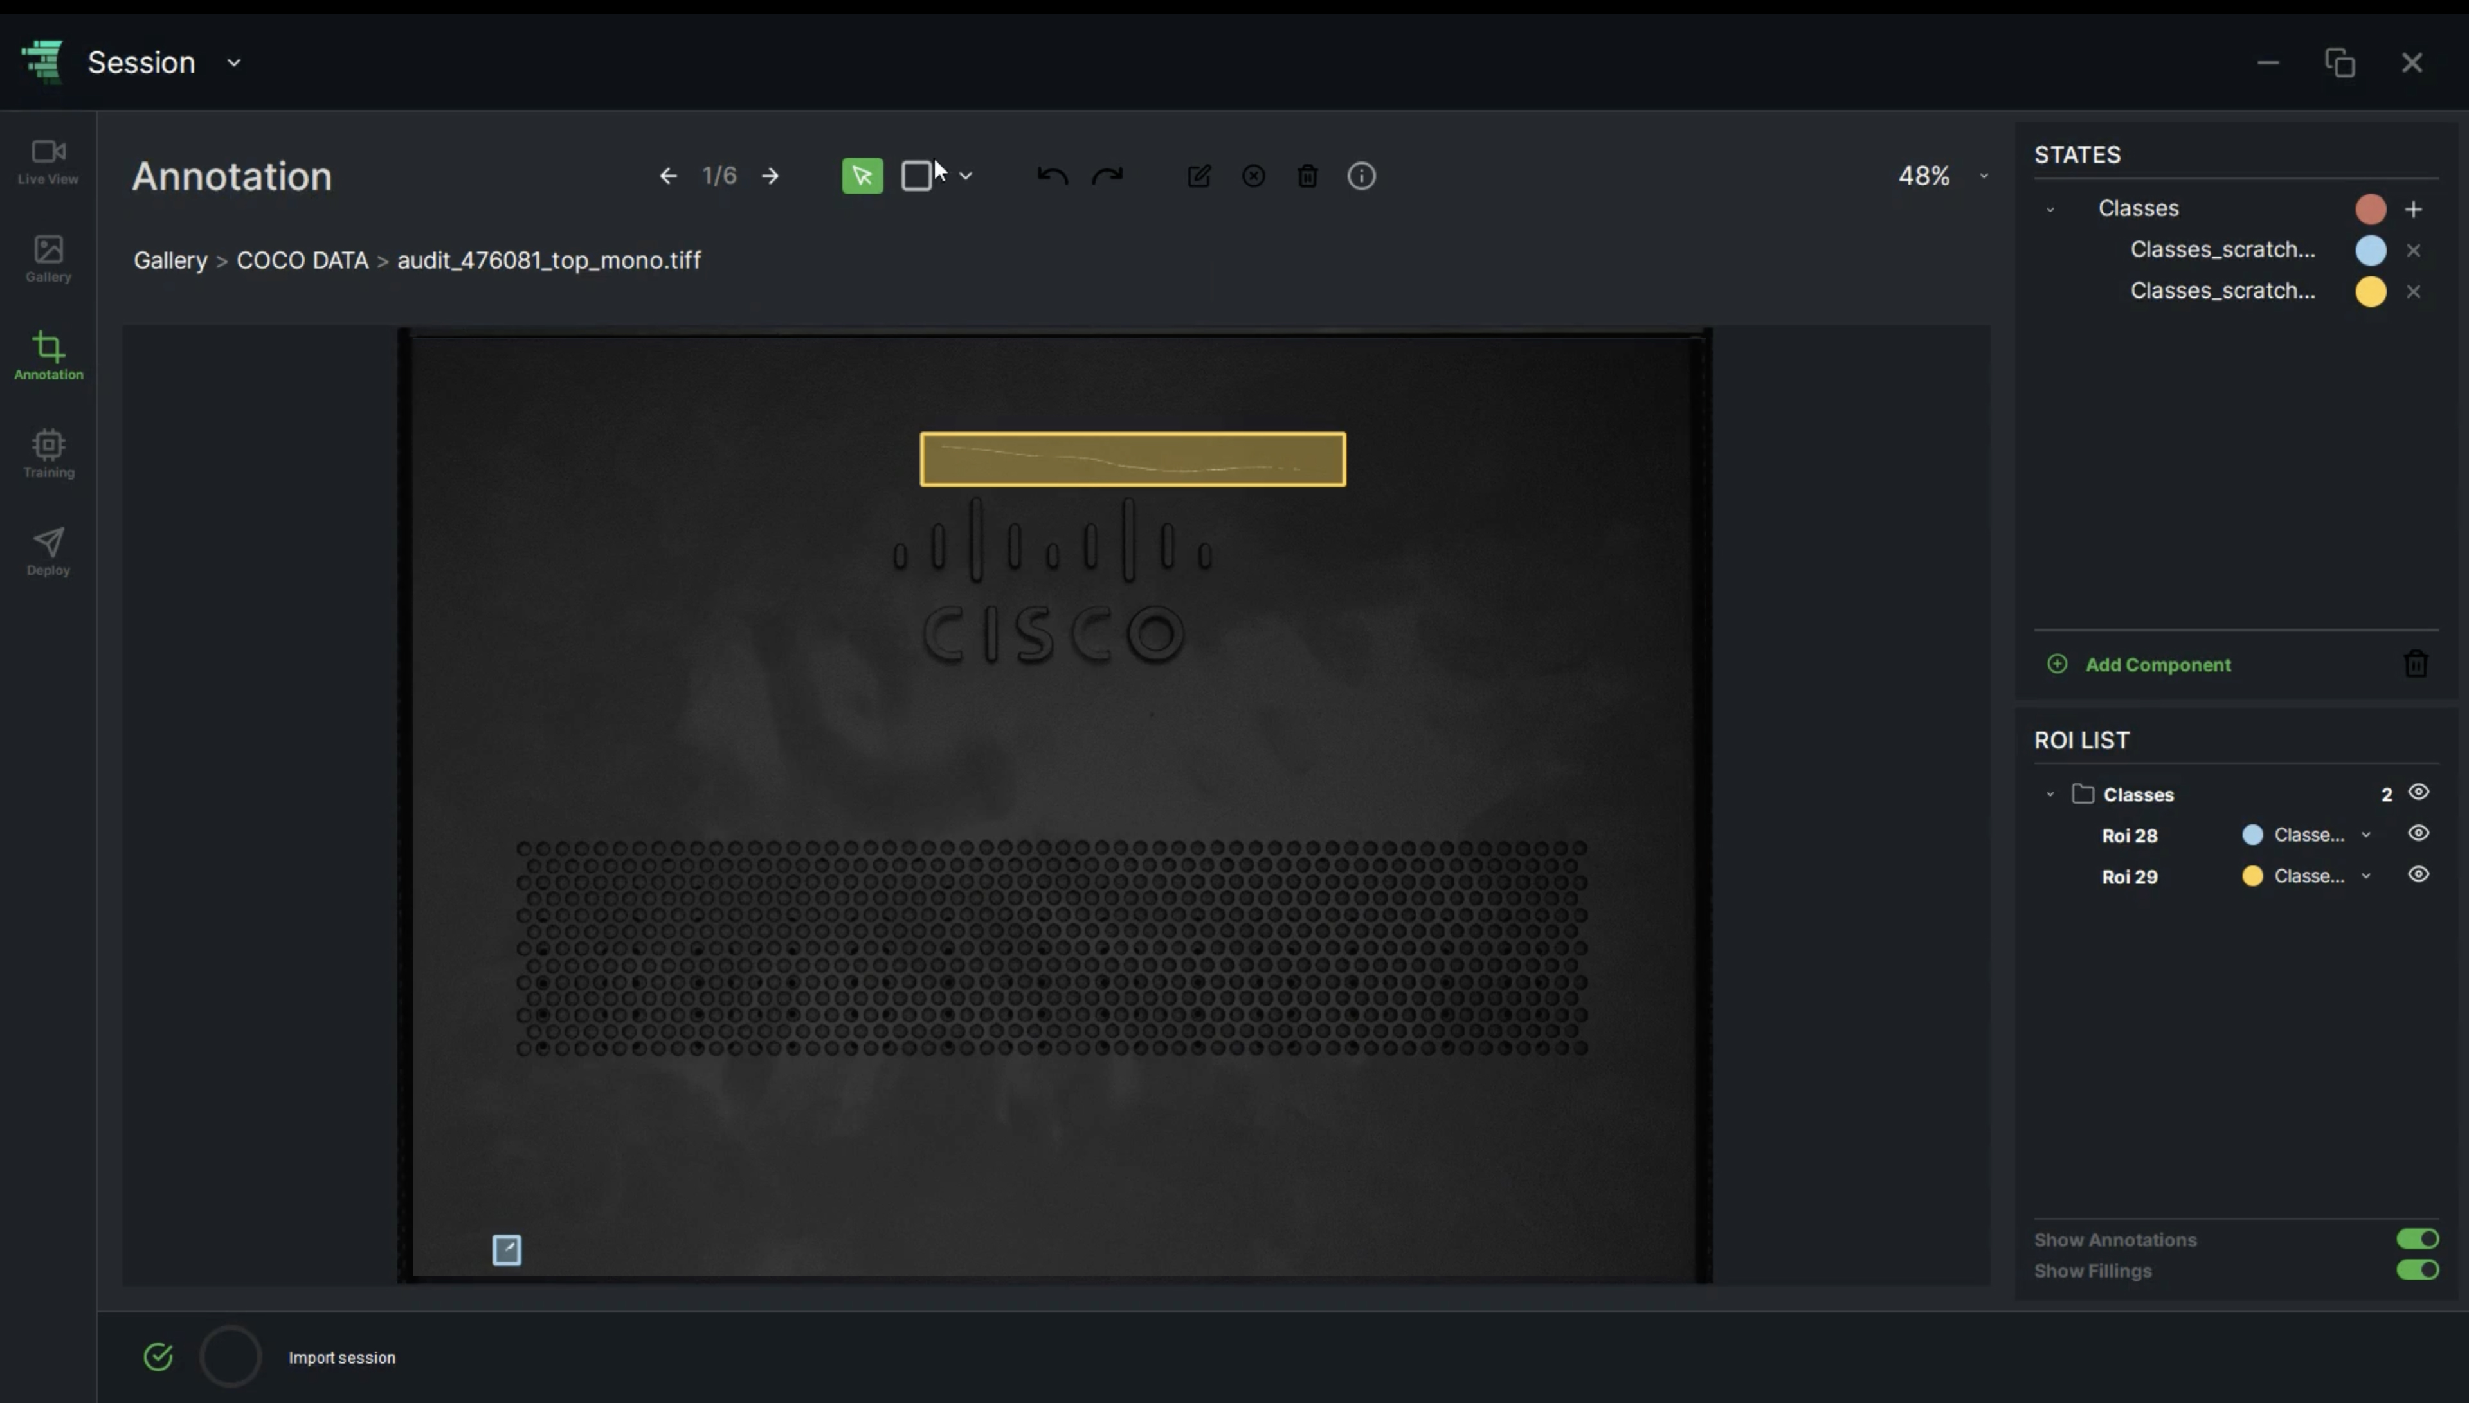
Task: Click Import session status text
Action: [342, 1359]
